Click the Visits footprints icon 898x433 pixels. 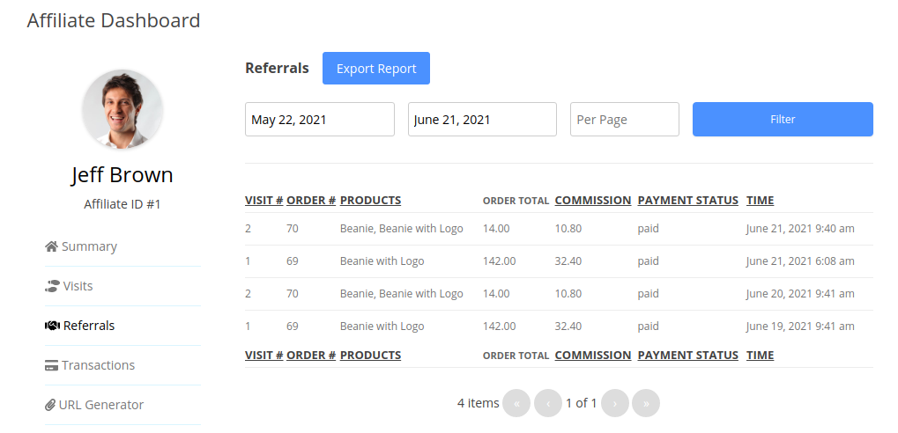(x=52, y=286)
